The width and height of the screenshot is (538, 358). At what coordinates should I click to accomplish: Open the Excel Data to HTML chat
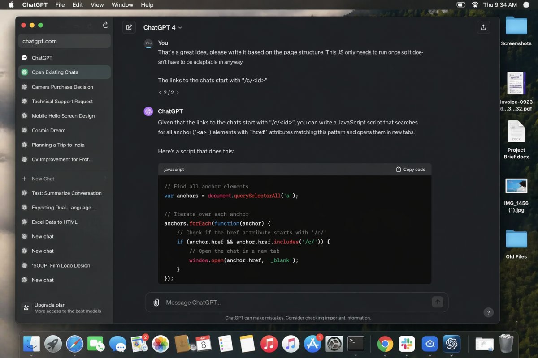tap(54, 222)
